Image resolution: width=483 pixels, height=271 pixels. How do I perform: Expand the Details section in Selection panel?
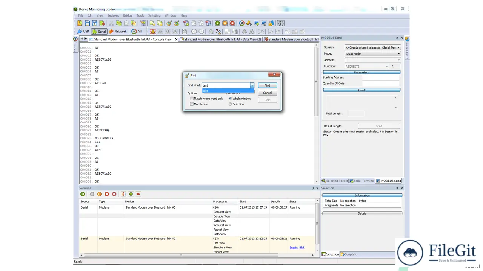point(362,213)
